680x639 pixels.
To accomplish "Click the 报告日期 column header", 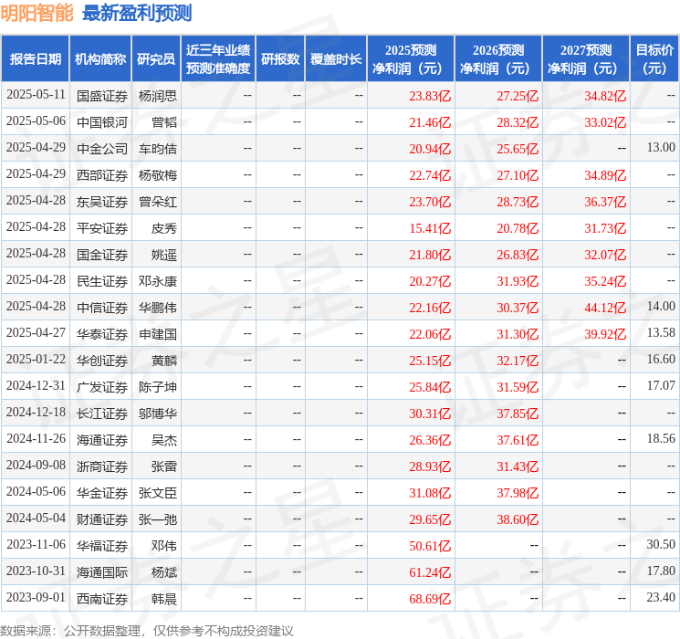I will pyautogui.click(x=35, y=59).
